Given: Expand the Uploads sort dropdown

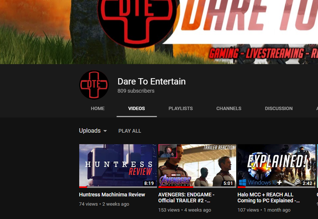Looking at the screenshot, I should point(93,131).
